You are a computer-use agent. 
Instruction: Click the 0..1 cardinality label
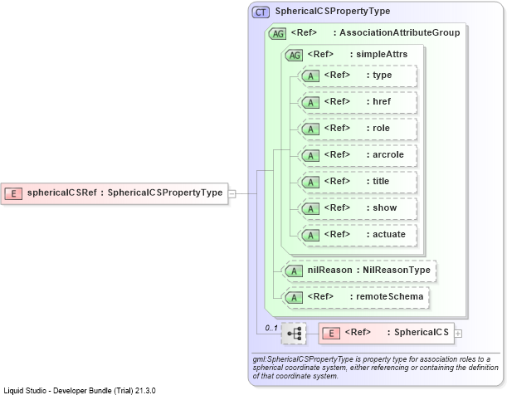tap(271, 328)
